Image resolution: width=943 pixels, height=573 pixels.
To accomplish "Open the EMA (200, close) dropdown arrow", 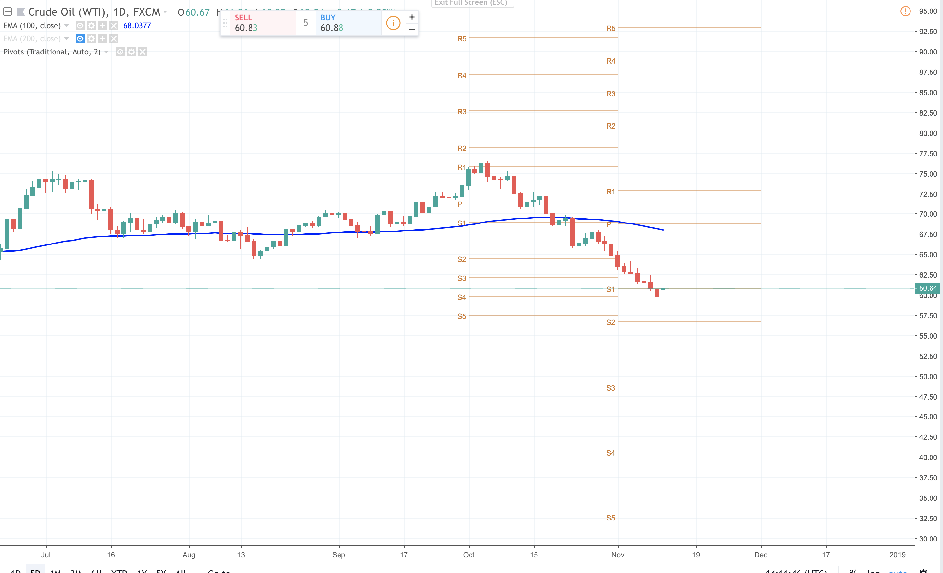I will coord(66,39).
